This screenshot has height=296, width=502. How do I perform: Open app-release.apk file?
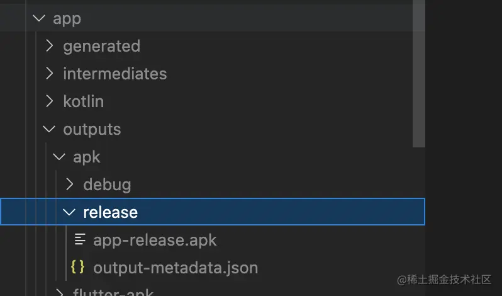(155, 241)
